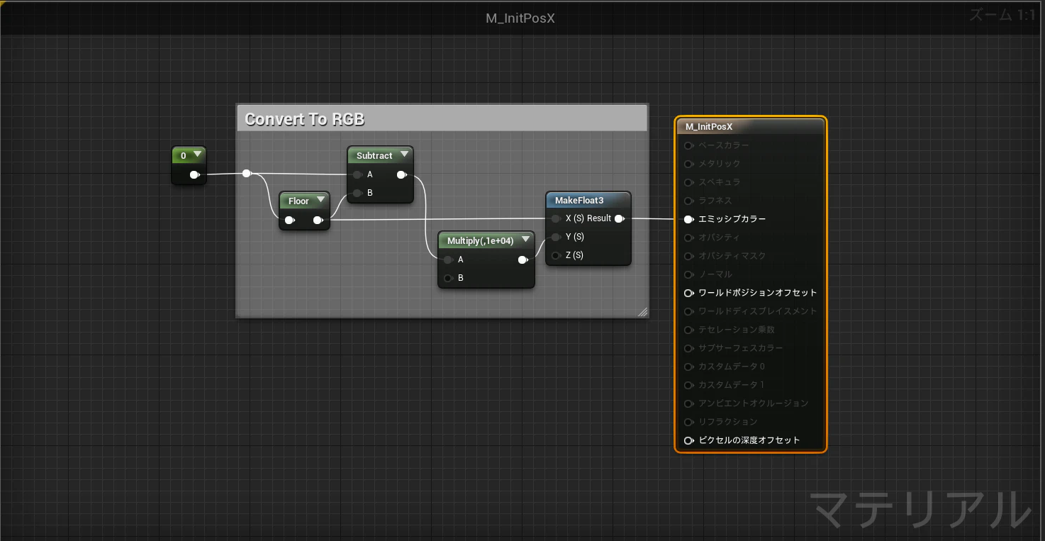Click the Convert To RGB comment resize handle
The image size is (1045, 541).
[642, 312]
